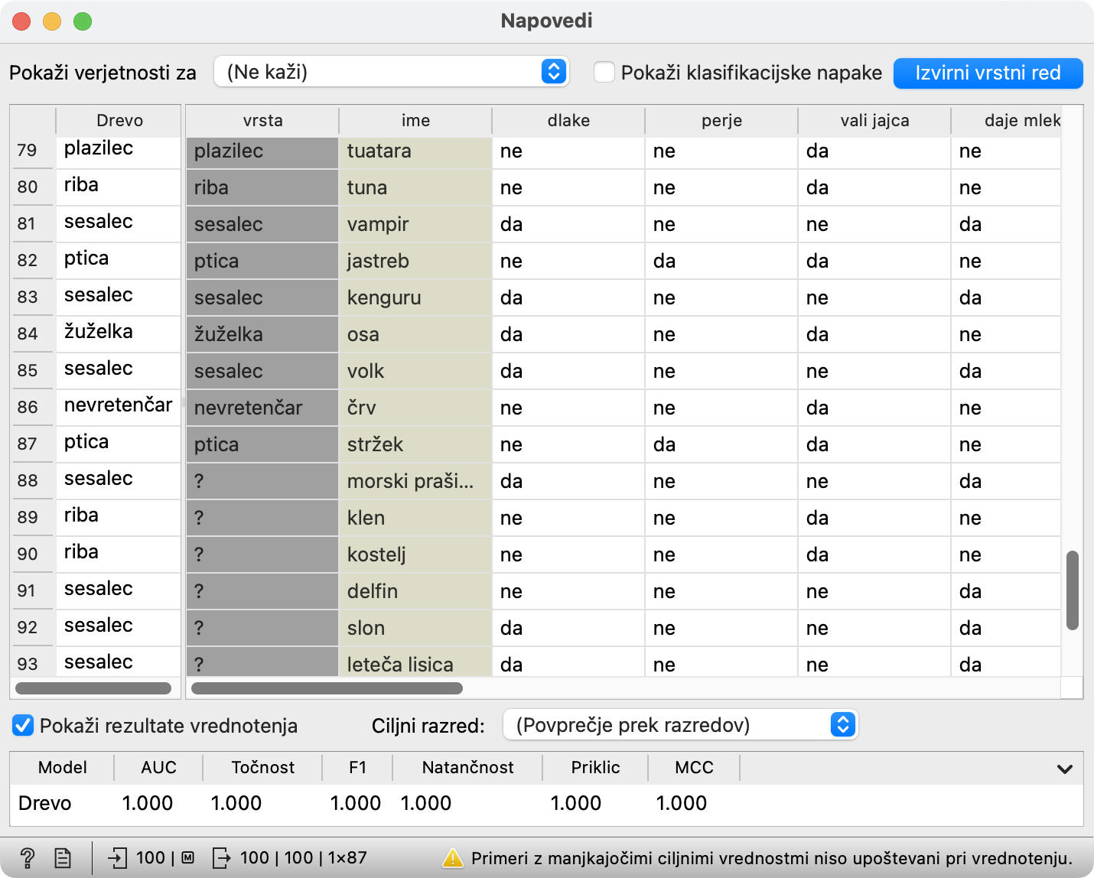The width and height of the screenshot is (1094, 878).
Task: Open the Ciljni razred dropdown
Action: click(x=680, y=724)
